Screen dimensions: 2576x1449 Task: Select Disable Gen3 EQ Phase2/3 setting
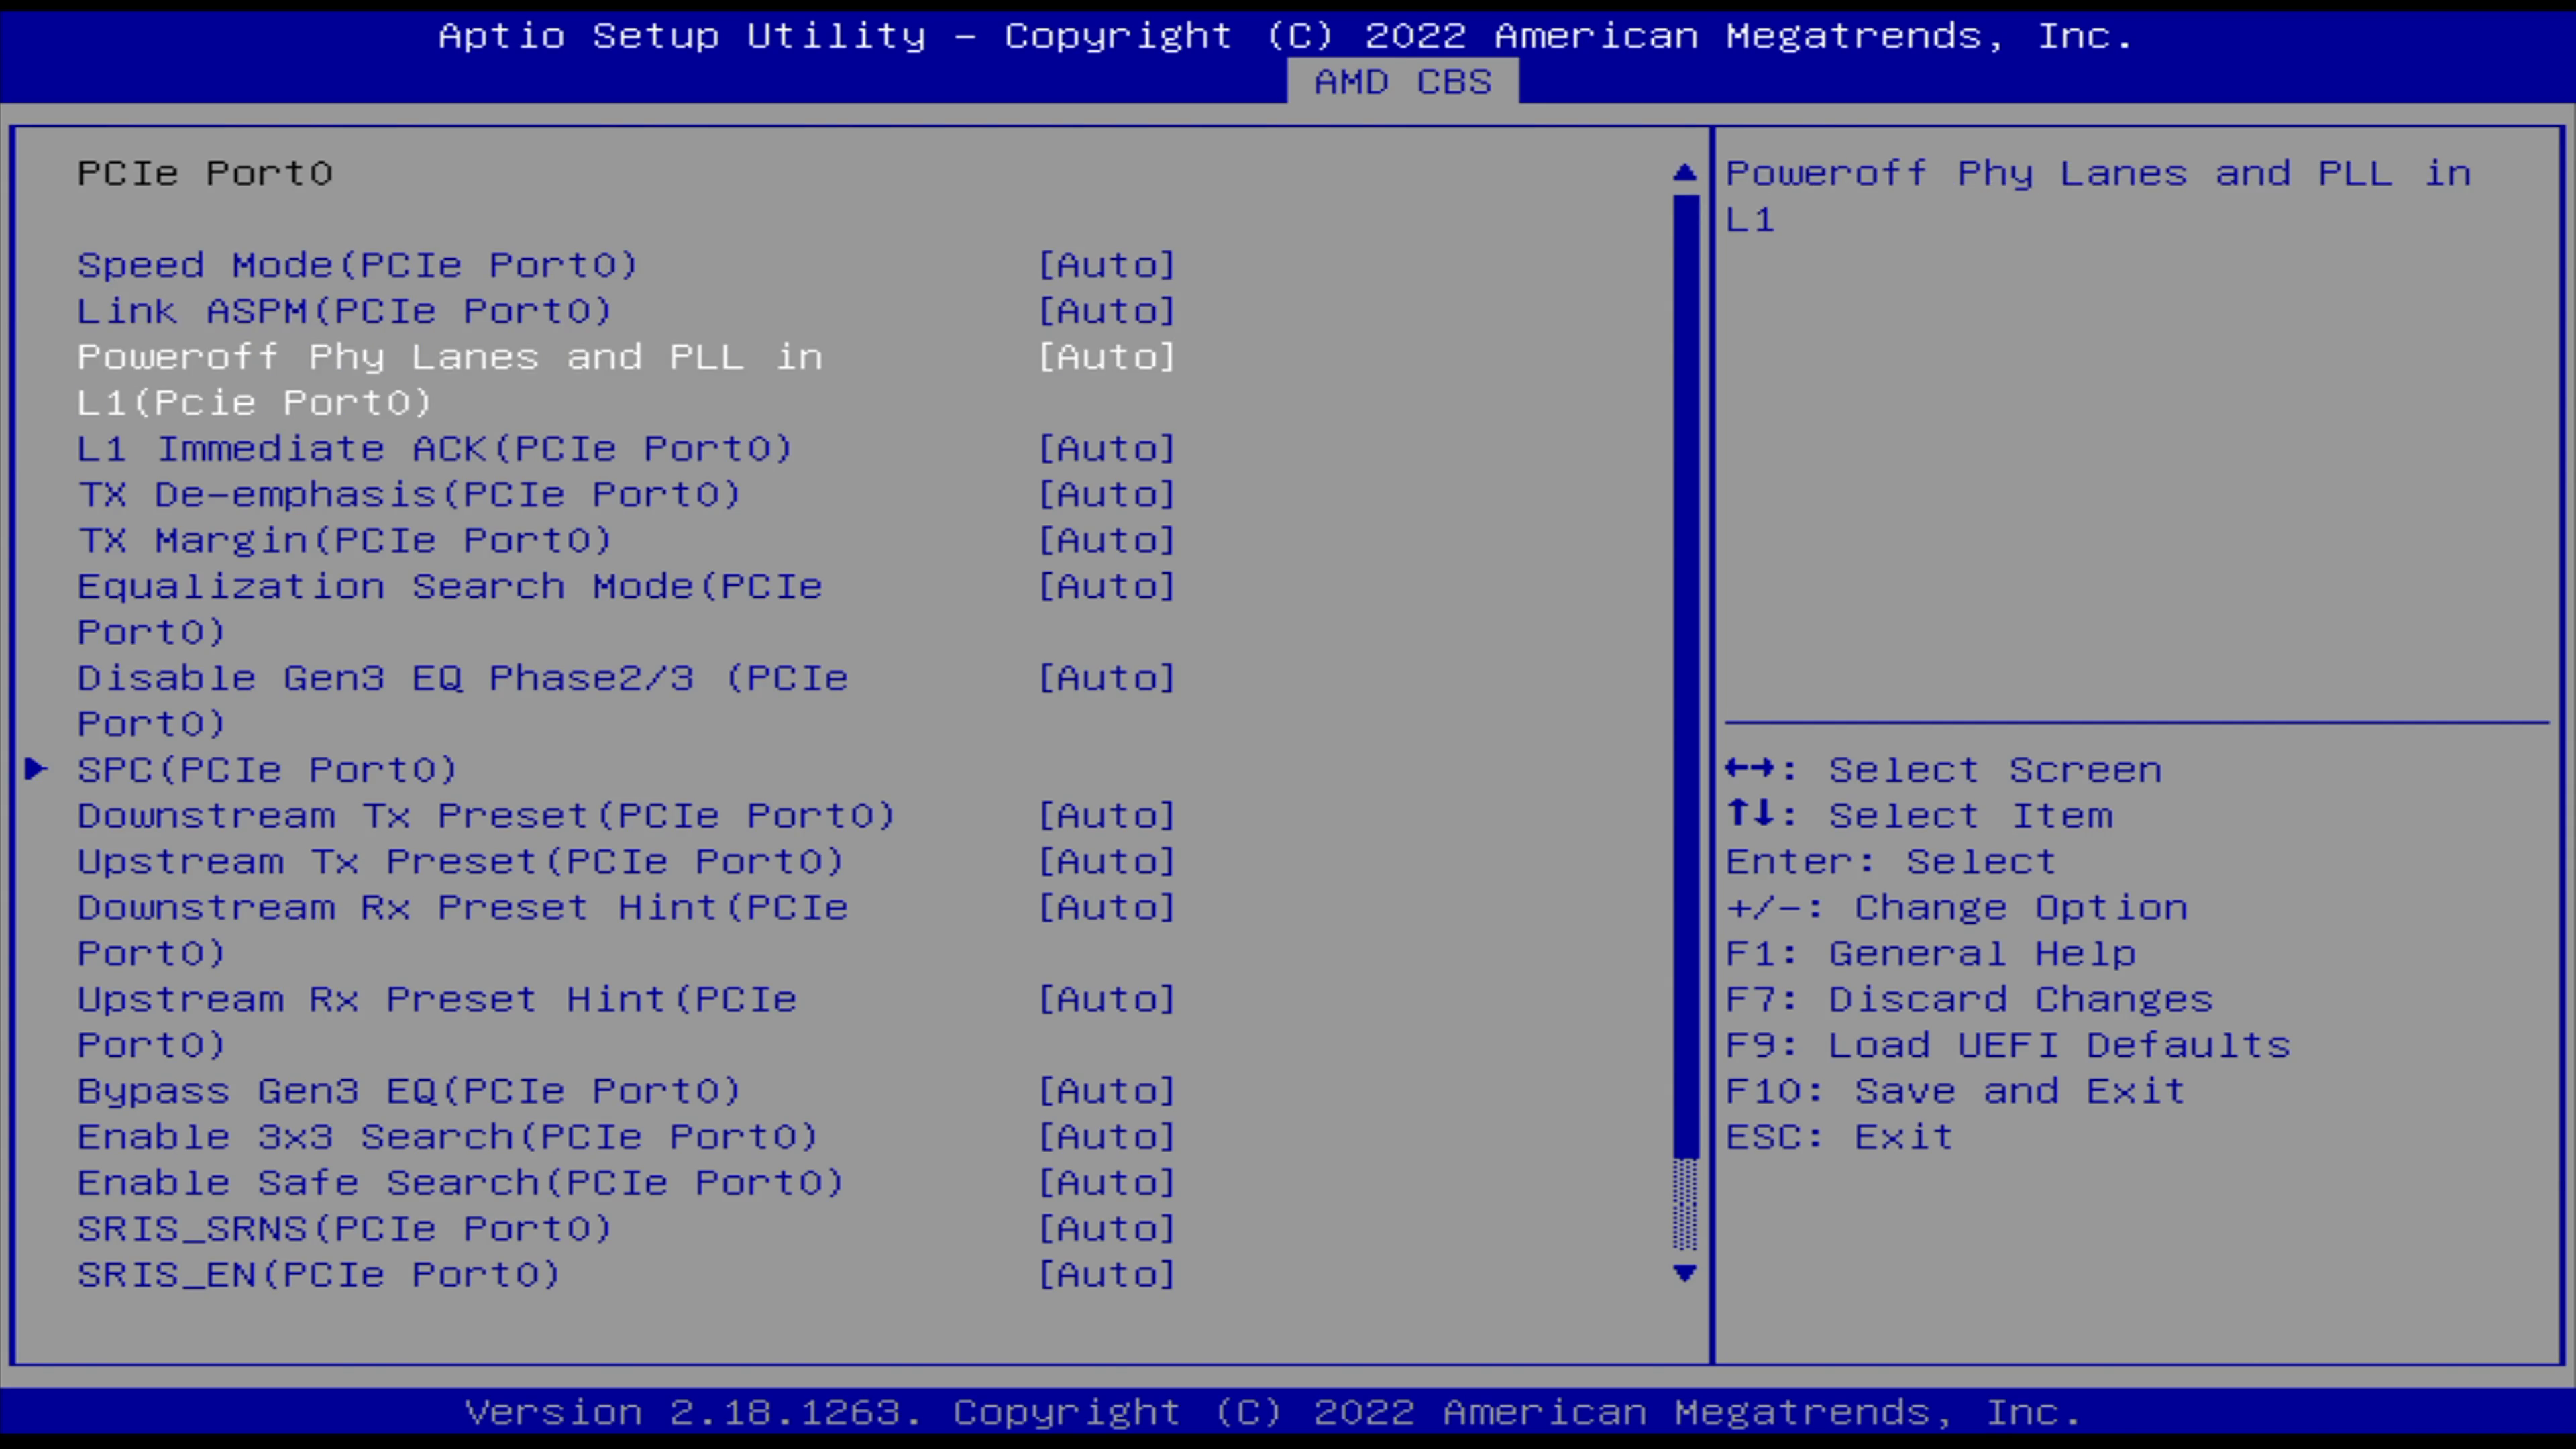[463, 701]
